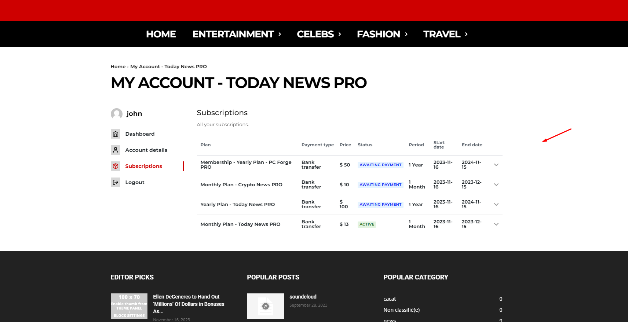Click the Payment type column header
The height and width of the screenshot is (322, 628).
pos(318,145)
